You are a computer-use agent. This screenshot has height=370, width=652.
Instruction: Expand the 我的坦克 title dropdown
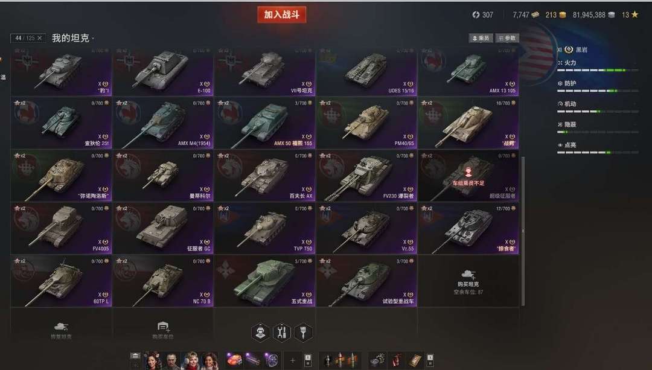(x=73, y=38)
